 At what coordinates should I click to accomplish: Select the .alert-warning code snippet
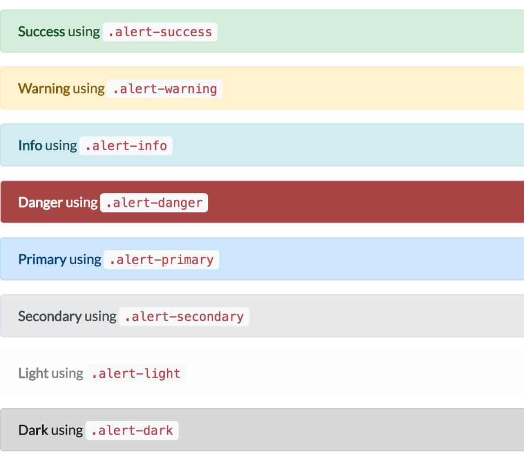(x=165, y=89)
